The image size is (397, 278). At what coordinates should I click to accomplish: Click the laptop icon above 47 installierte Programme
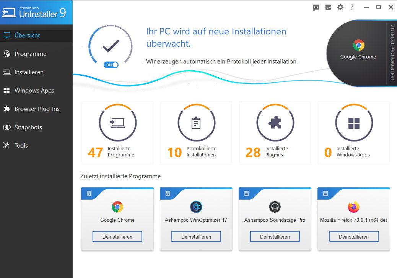pyautogui.click(x=117, y=123)
